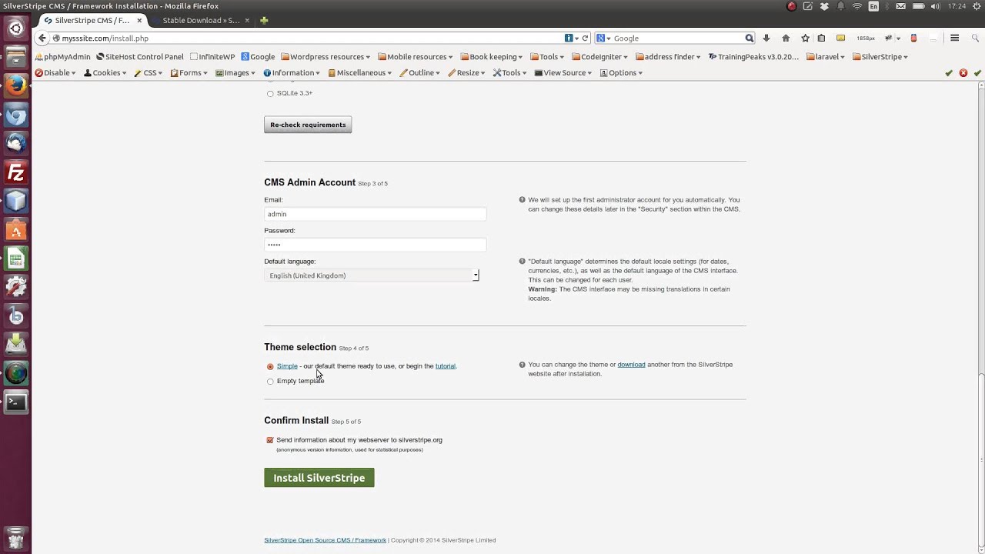Click help icon beside administrator account note
This screenshot has width=985, height=554.
pyautogui.click(x=522, y=200)
